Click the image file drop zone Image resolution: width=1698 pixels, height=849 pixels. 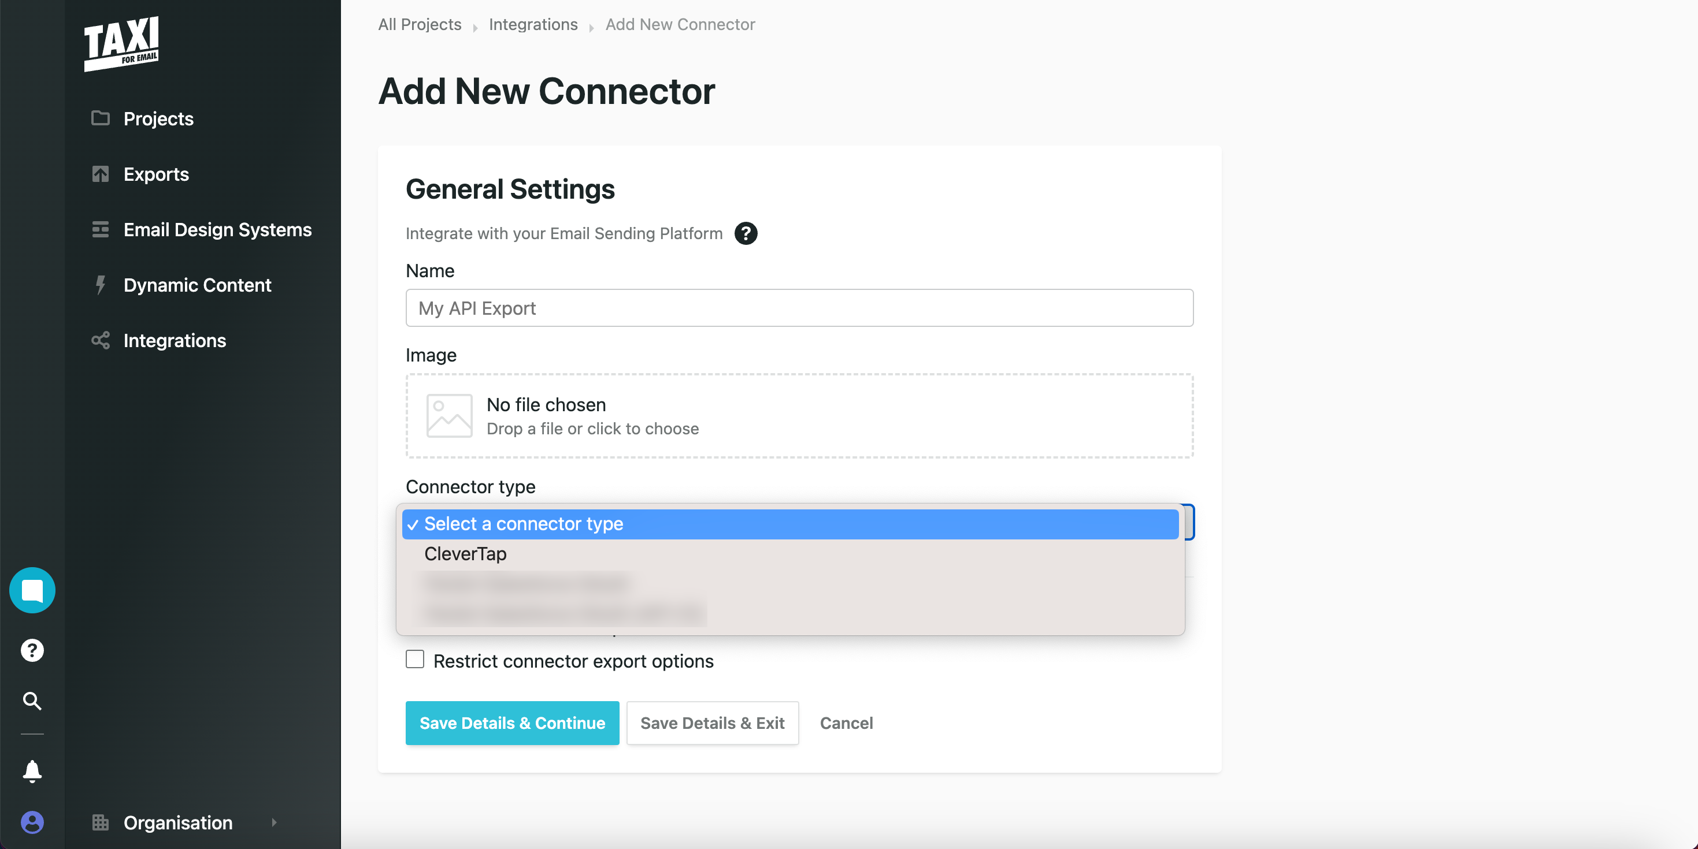point(799,416)
